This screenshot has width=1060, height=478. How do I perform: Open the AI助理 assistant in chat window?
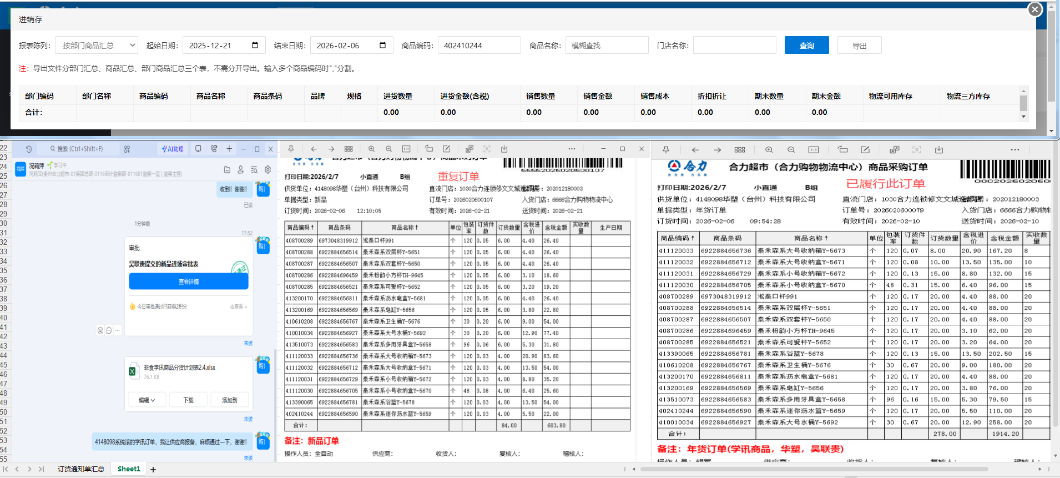[x=173, y=149]
